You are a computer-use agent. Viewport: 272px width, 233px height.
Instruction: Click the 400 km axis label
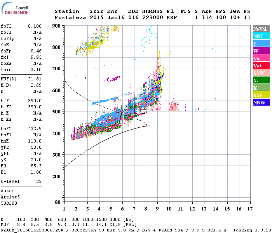click(x=56, y=133)
